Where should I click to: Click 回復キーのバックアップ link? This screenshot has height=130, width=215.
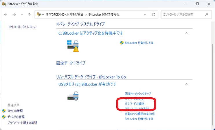[138, 94]
